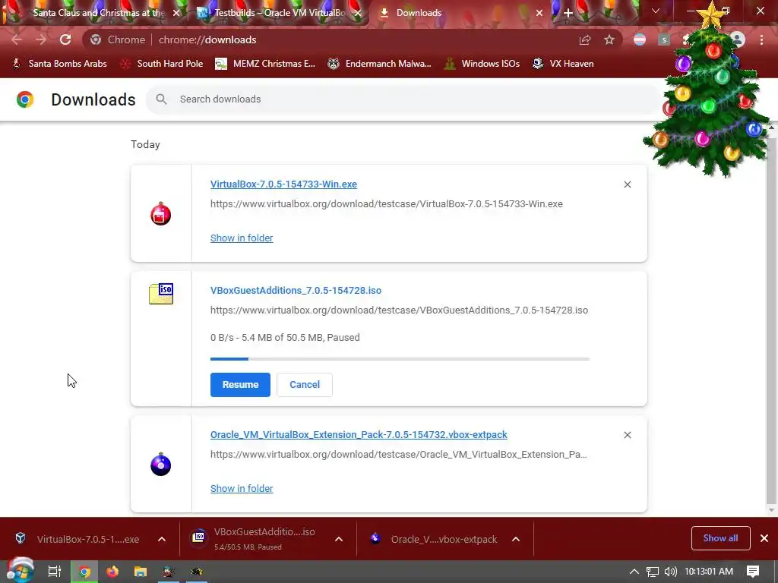Show VirtualBox exe in folder
This screenshot has width=778, height=583.
point(242,238)
